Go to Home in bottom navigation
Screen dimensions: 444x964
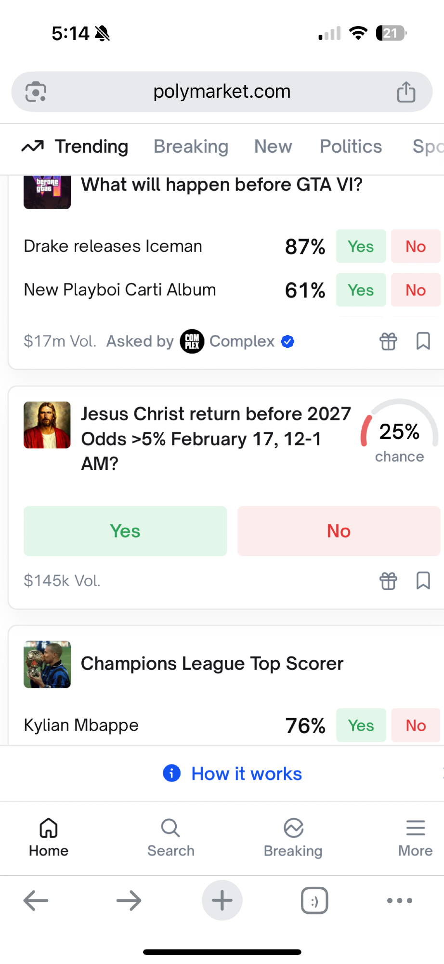click(x=49, y=838)
